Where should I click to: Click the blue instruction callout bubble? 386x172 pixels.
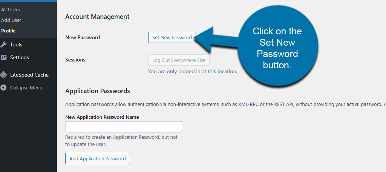[277, 48]
